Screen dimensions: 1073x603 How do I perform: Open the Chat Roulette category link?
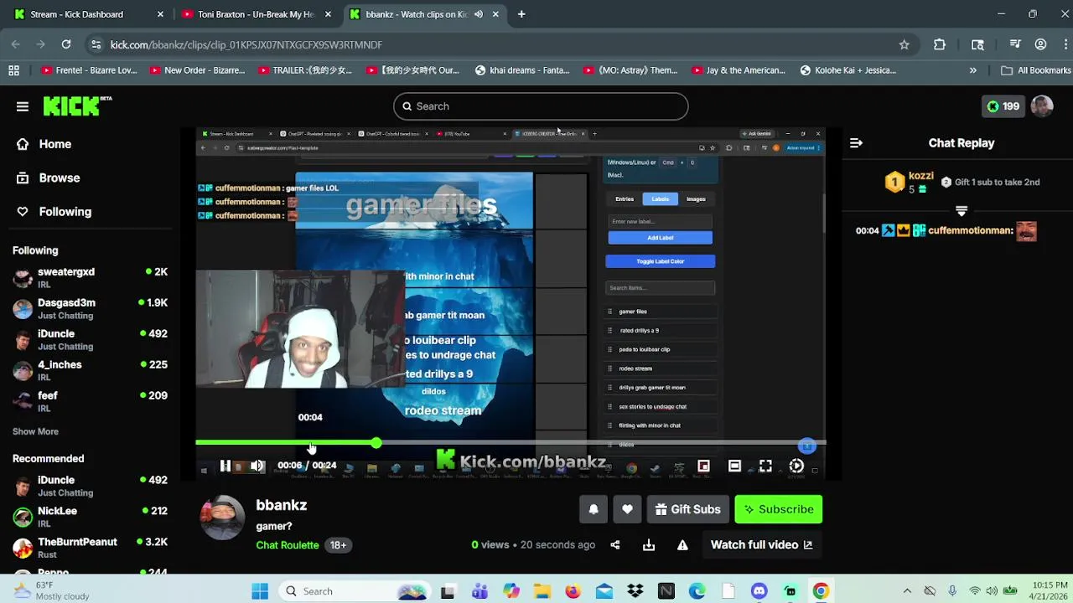point(288,545)
